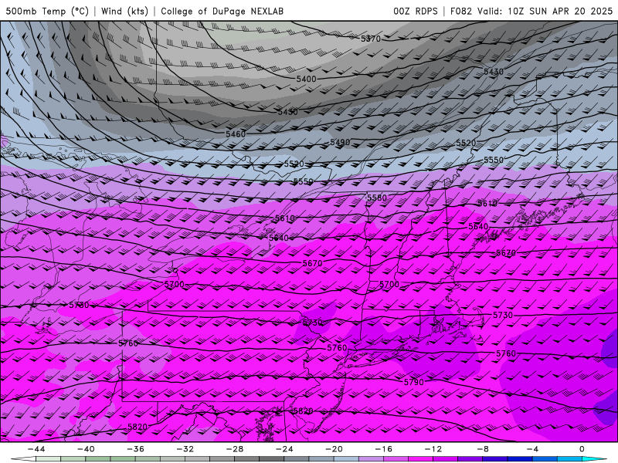This screenshot has width=618, height=463.
Task: Click the -36 colorbar tick label
Action: [x=136, y=449]
